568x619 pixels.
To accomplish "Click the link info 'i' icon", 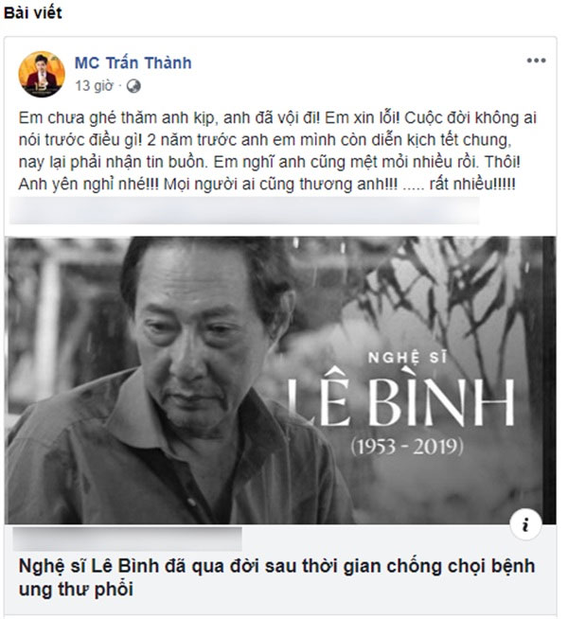I will (x=525, y=524).
